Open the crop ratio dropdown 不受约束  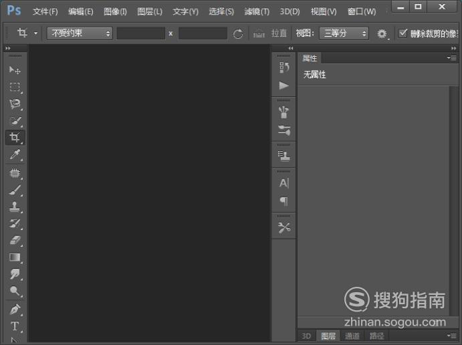pos(80,33)
